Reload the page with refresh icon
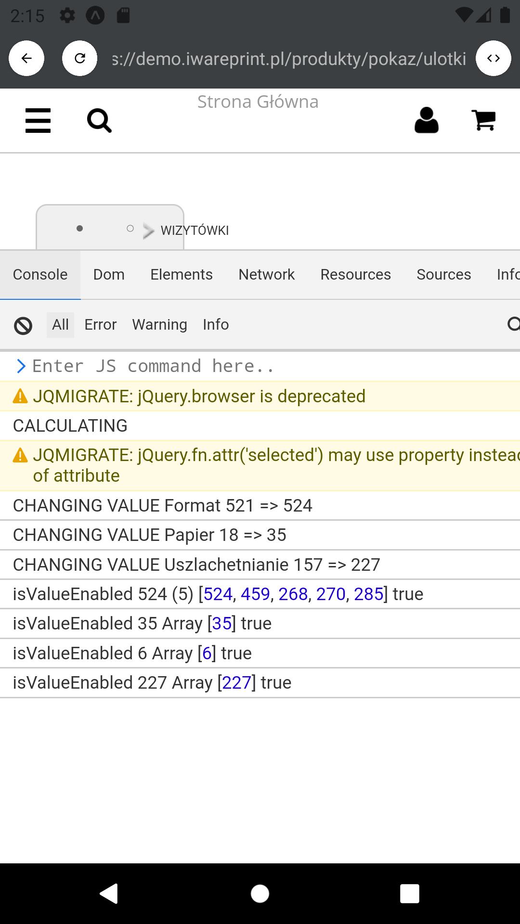520x924 pixels. tap(80, 58)
